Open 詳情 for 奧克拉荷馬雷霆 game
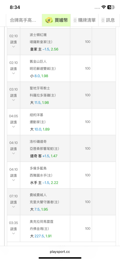Viewport: 120px width, 261px height. click(14, 229)
